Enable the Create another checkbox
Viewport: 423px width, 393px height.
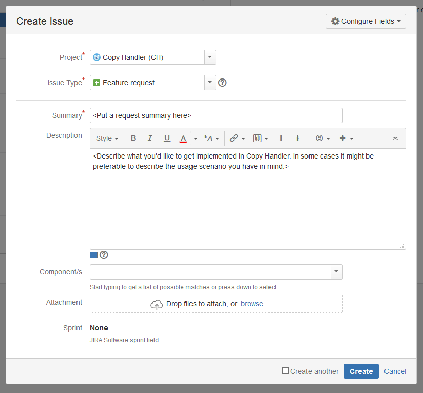pos(285,371)
